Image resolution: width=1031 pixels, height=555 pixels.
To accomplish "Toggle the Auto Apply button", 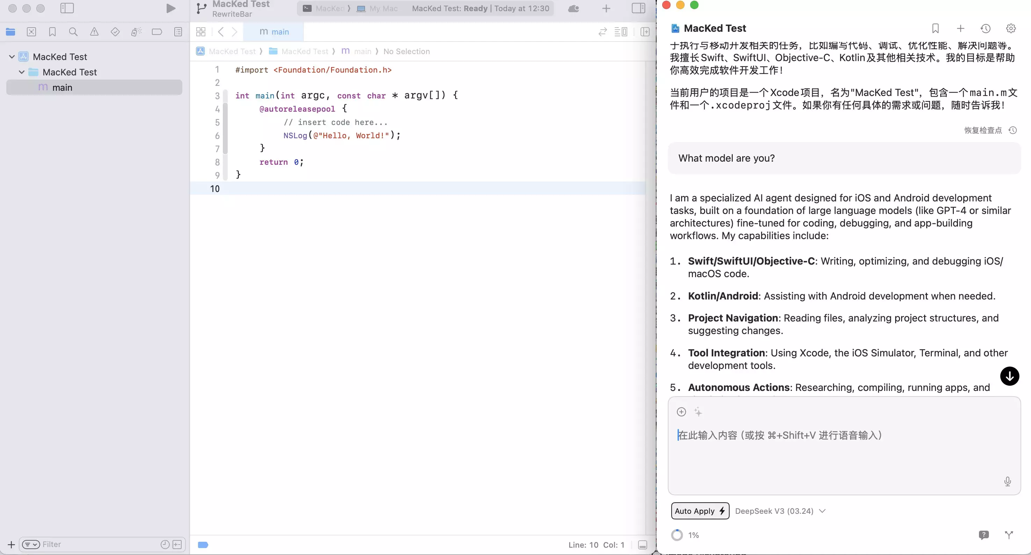I will tap(700, 511).
